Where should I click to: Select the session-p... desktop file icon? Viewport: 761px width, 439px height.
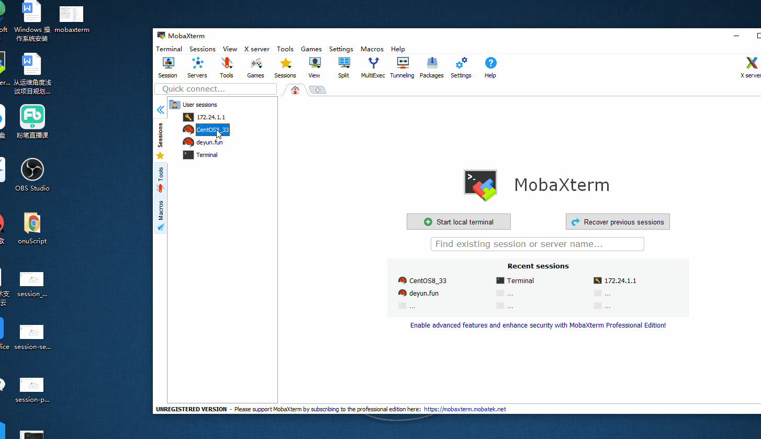coord(32,390)
